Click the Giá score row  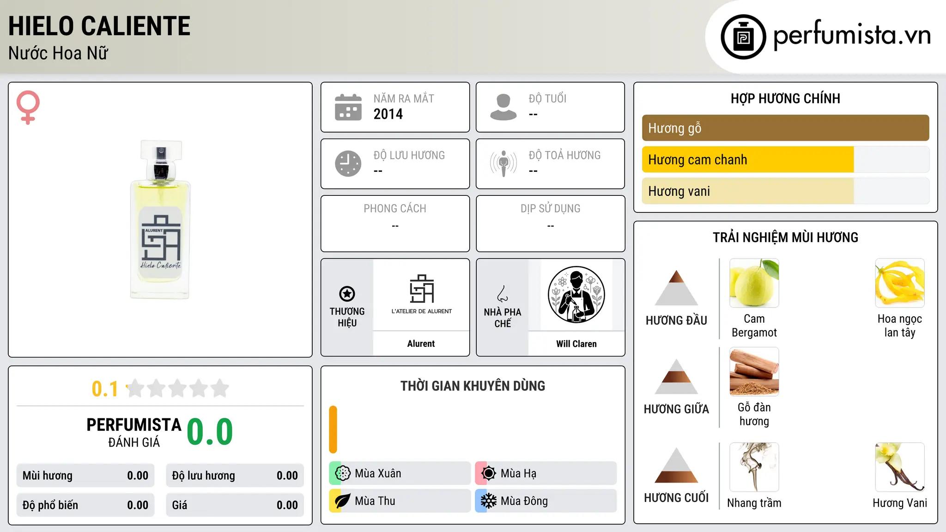235,505
